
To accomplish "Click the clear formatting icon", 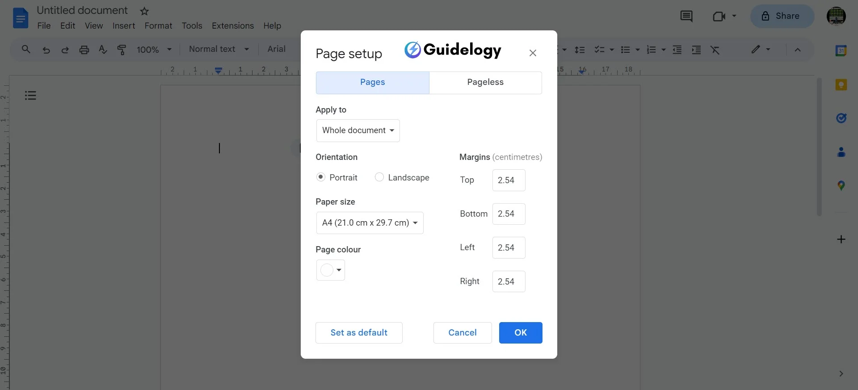I will coord(715,50).
